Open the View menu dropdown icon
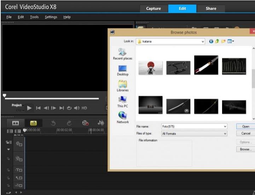This screenshot has height=195, width=255. [x=231, y=41]
